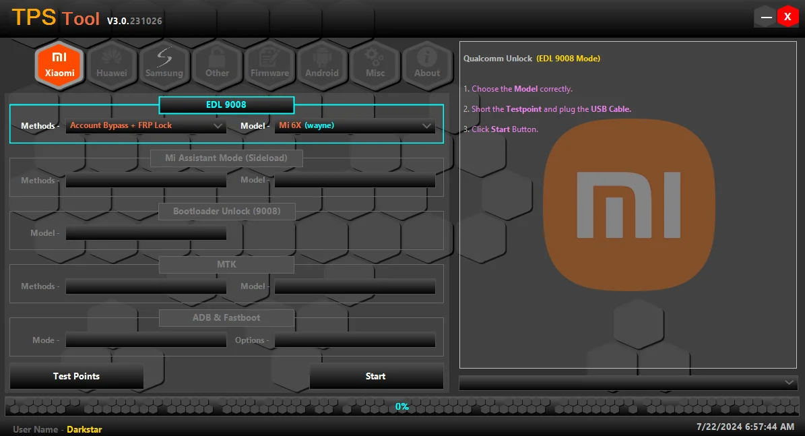Click the Start button
Image resolution: width=805 pixels, height=436 pixels.
pos(377,377)
